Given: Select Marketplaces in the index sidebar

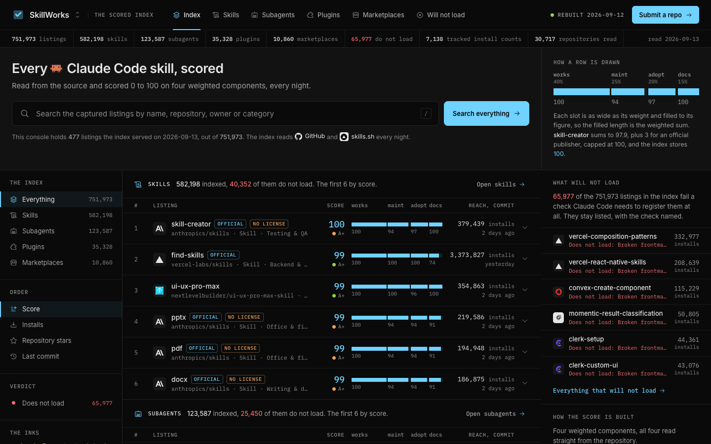Looking at the screenshot, I should (61, 262).
